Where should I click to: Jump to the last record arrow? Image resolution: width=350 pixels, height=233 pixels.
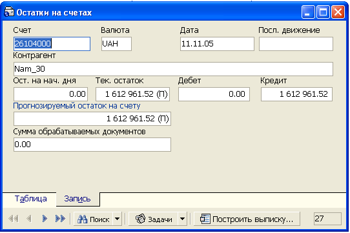pyautogui.click(x=60, y=219)
